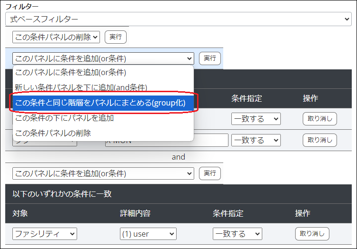Open 一致する dropdown in first condition row
Image resolution: width=357 pixels, height=249 pixels.
click(256, 119)
